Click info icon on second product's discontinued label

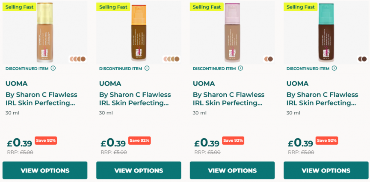147,68
